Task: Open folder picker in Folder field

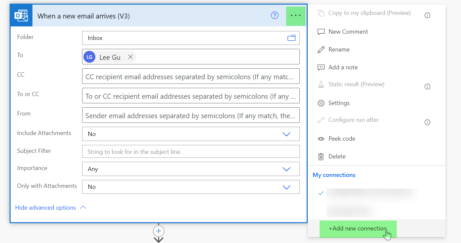Action: (291, 38)
